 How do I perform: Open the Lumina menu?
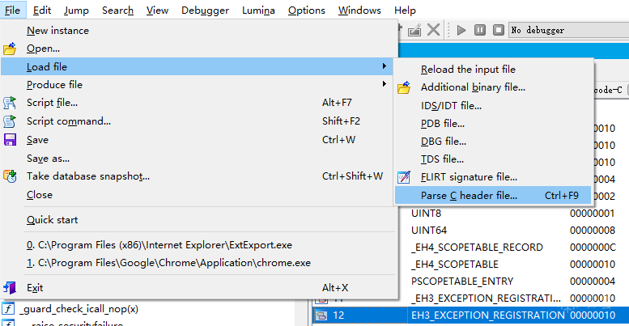259,11
